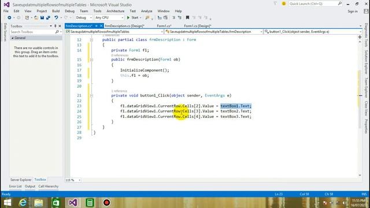Image resolution: width=370 pixels, height=208 pixels.
Task: Click the Open File folder icon
Action: (x=36, y=18)
